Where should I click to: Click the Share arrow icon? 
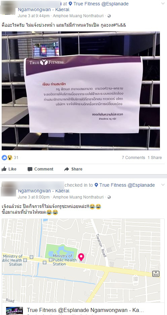click(x=67, y=169)
